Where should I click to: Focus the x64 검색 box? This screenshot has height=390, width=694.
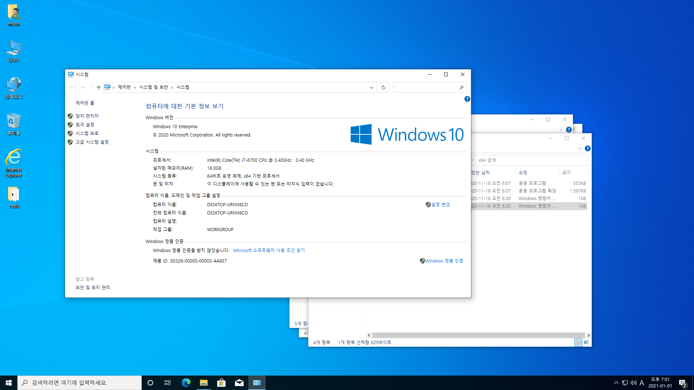tap(529, 160)
